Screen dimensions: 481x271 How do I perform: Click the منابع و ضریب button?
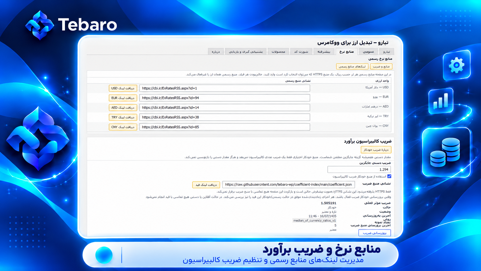click(x=381, y=67)
